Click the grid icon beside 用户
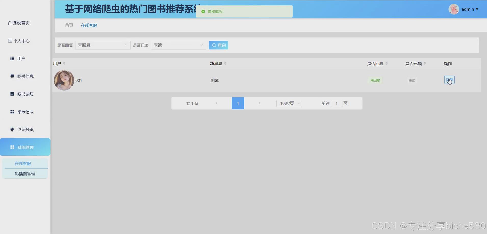 point(12,58)
